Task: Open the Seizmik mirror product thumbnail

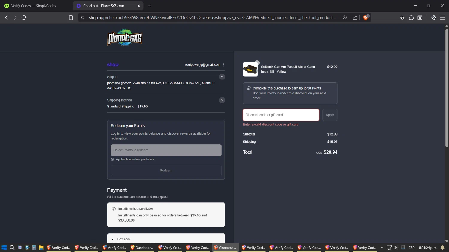Action: [250, 69]
